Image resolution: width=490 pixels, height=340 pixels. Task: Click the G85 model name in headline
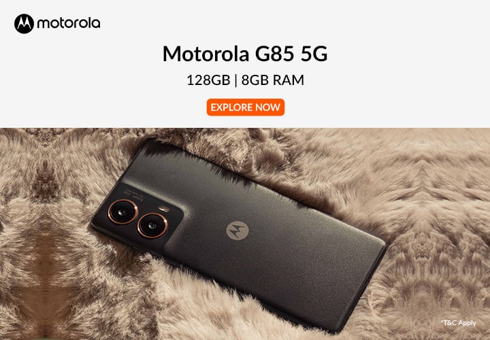pyautogui.click(x=274, y=54)
